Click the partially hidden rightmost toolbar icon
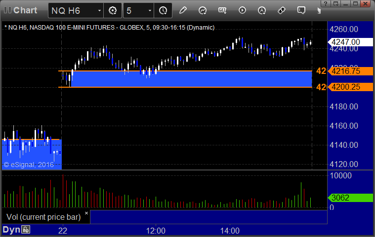Viewport: 375px width, 237px height. click(319, 10)
